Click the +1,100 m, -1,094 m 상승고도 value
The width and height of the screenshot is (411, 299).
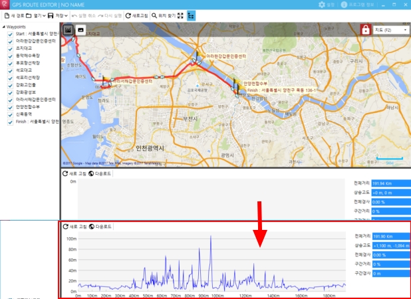pos(392,246)
